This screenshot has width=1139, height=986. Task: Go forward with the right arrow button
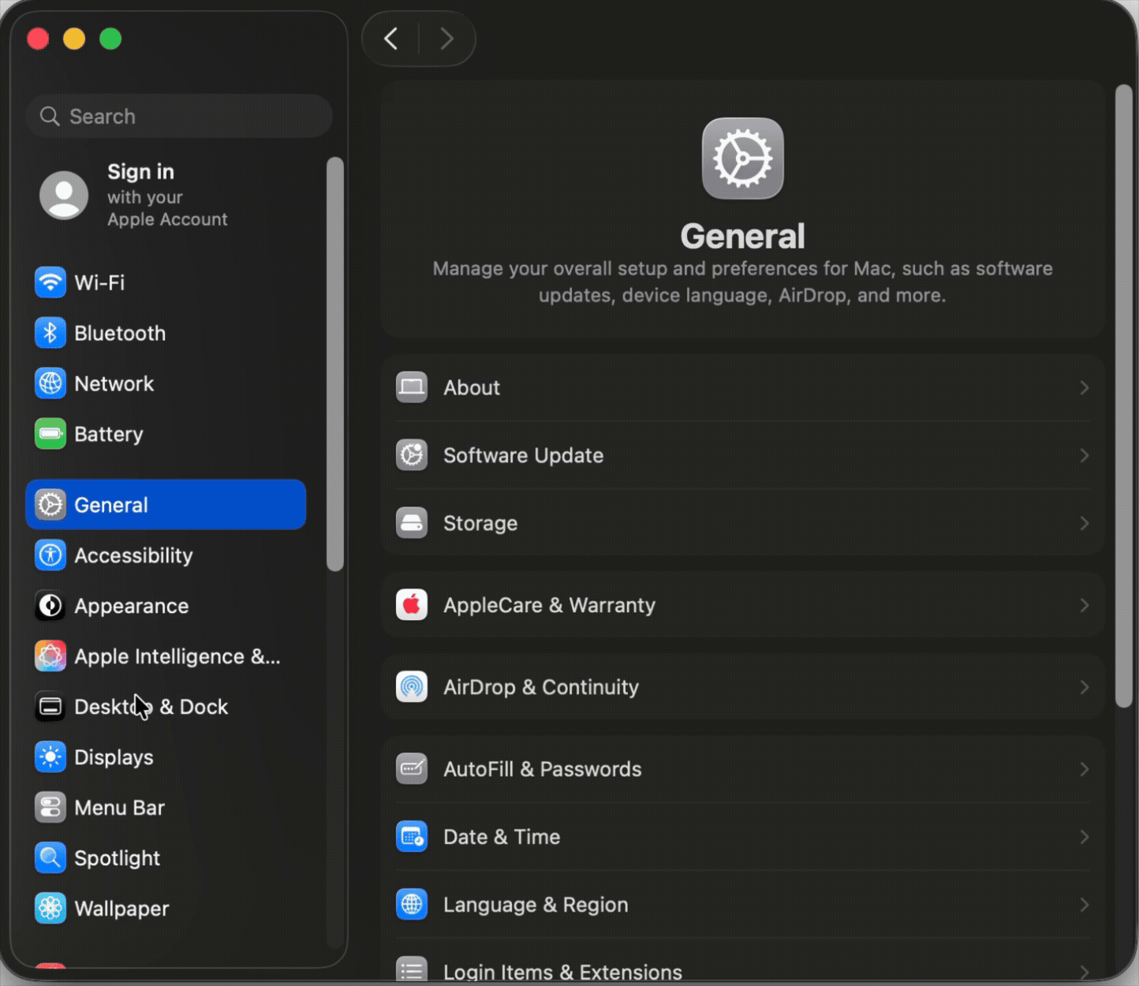[x=447, y=39]
